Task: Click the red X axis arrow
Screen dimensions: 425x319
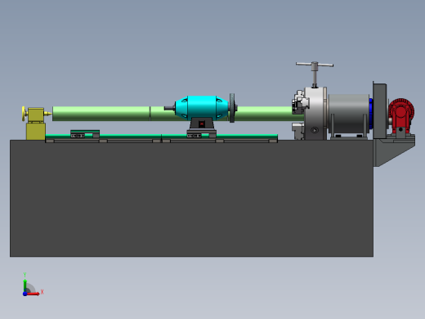Action: [34, 294]
